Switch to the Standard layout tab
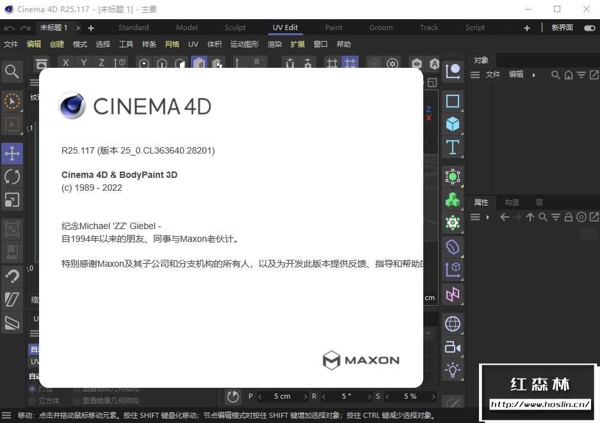 pos(134,28)
